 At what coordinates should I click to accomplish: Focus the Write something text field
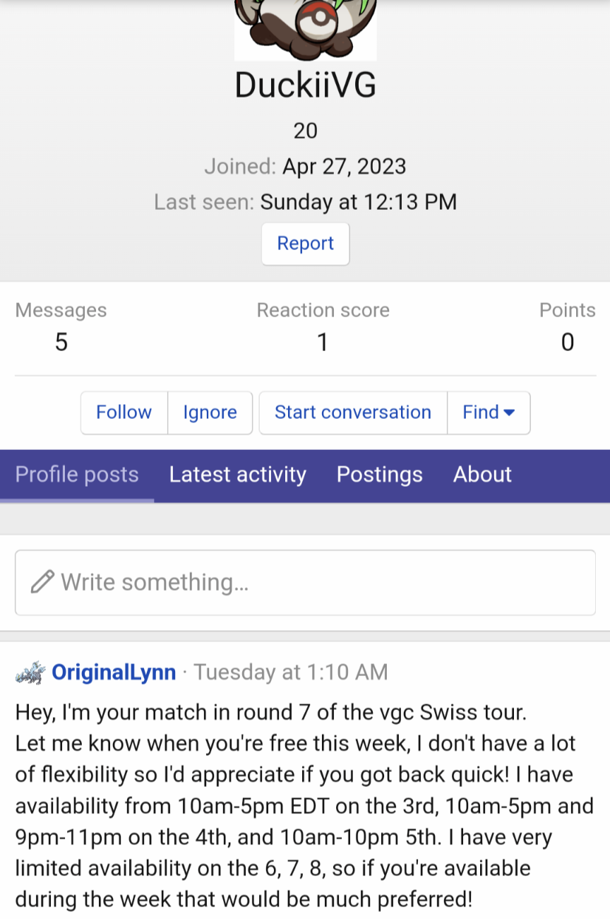point(305,582)
